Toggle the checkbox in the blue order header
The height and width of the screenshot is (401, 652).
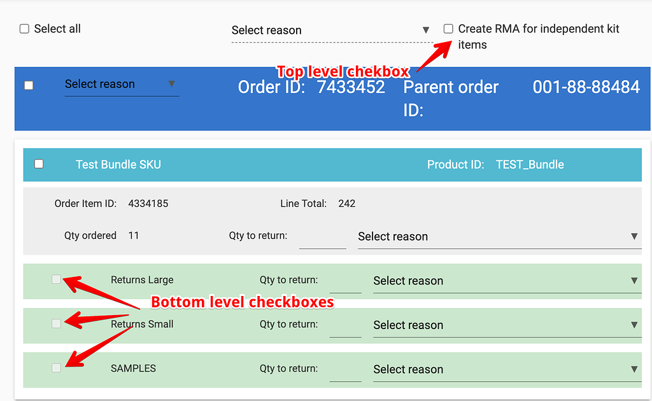click(28, 85)
